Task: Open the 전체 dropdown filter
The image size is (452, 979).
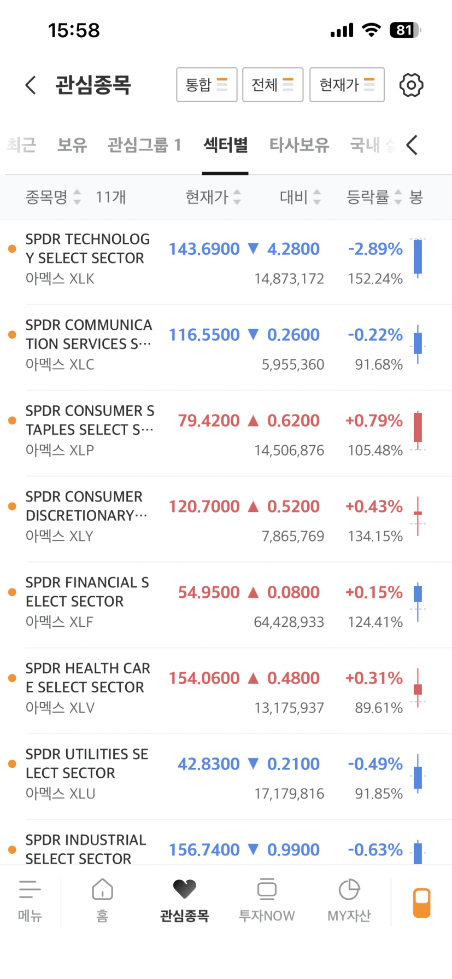Action: point(273,85)
